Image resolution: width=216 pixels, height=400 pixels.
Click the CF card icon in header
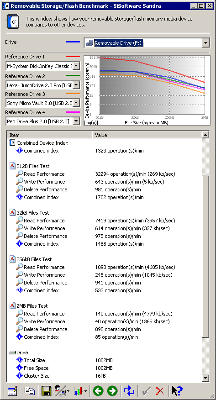[11, 21]
